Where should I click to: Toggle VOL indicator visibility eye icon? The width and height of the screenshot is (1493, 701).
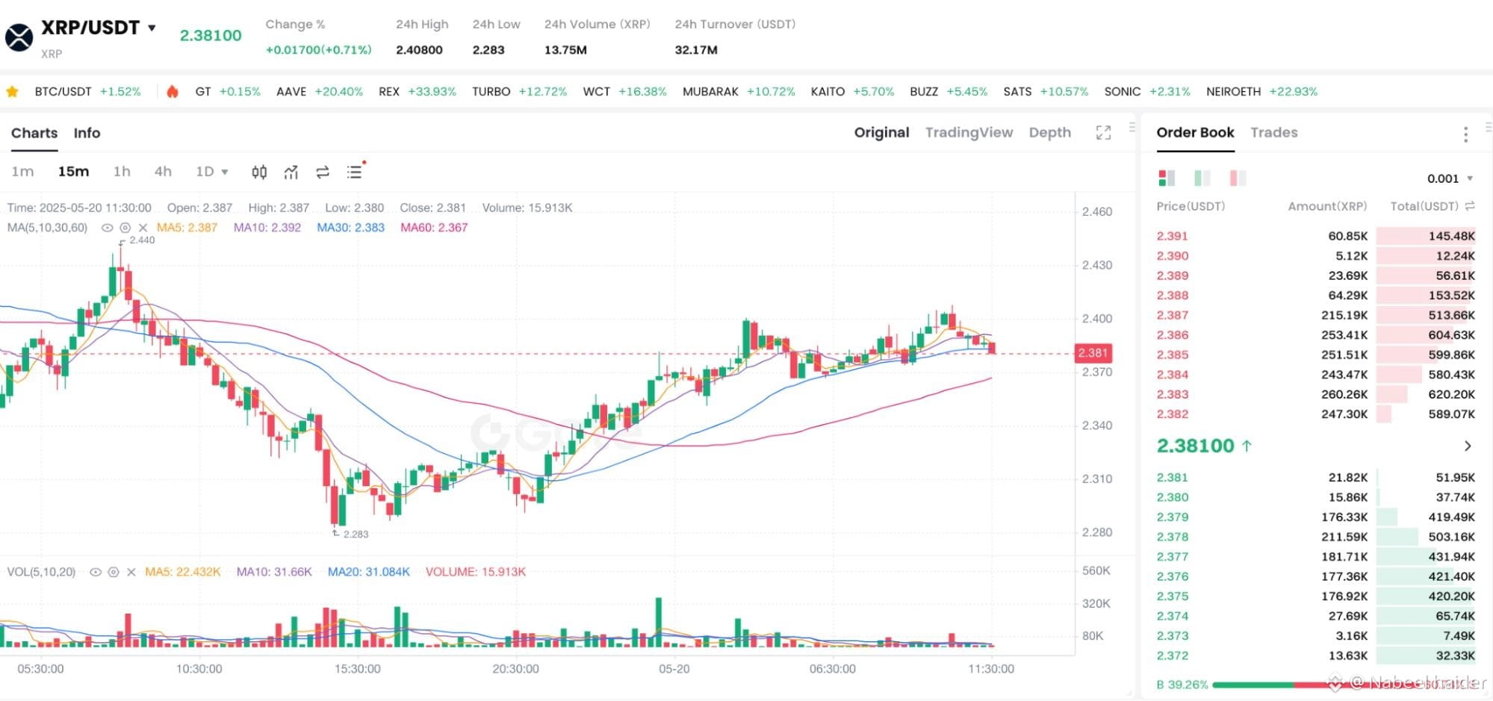tap(95, 572)
